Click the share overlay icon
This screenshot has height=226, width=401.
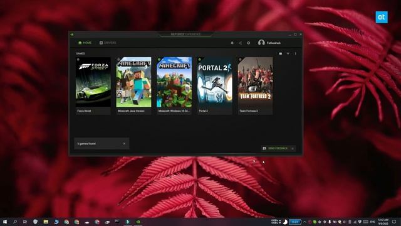click(x=240, y=43)
